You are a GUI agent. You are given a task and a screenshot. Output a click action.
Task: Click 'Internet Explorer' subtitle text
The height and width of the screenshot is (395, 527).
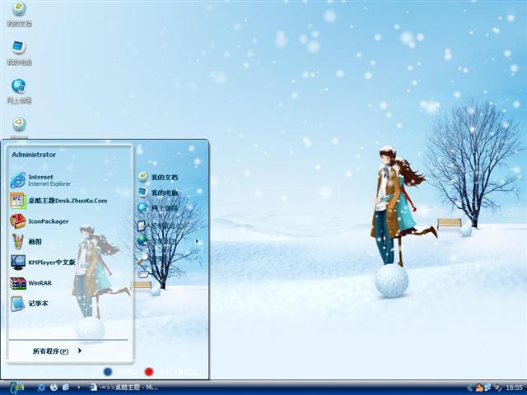(x=49, y=184)
